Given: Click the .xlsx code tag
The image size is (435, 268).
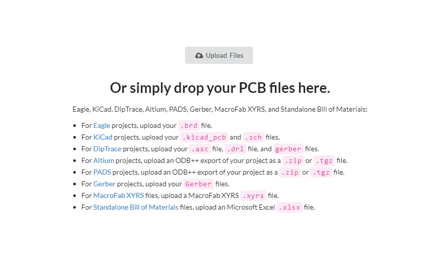Looking at the screenshot, I should [x=289, y=208].
